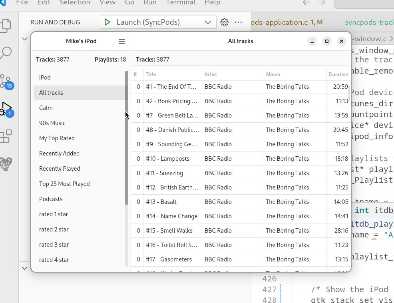Open Source Control with 15 changes

[6, 82]
